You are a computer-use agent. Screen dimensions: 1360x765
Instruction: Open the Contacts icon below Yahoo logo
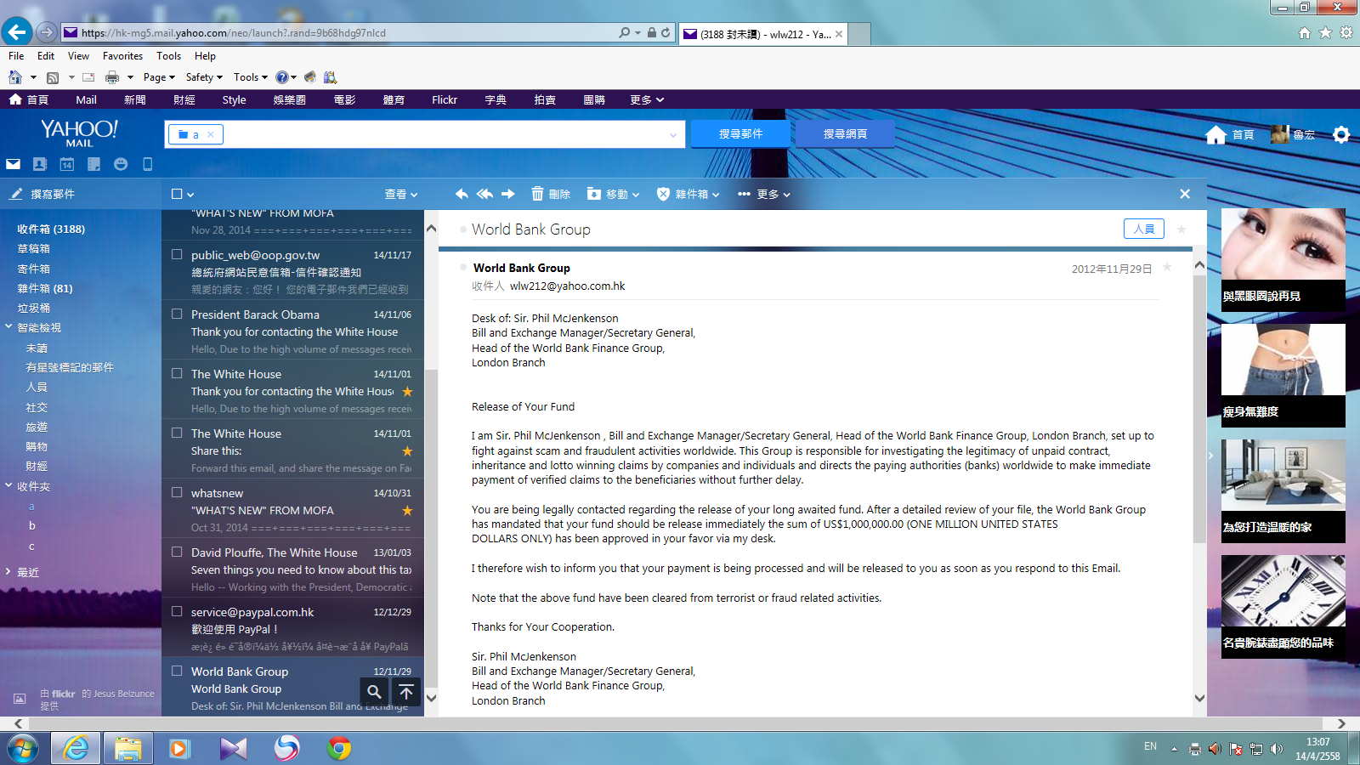pos(40,164)
